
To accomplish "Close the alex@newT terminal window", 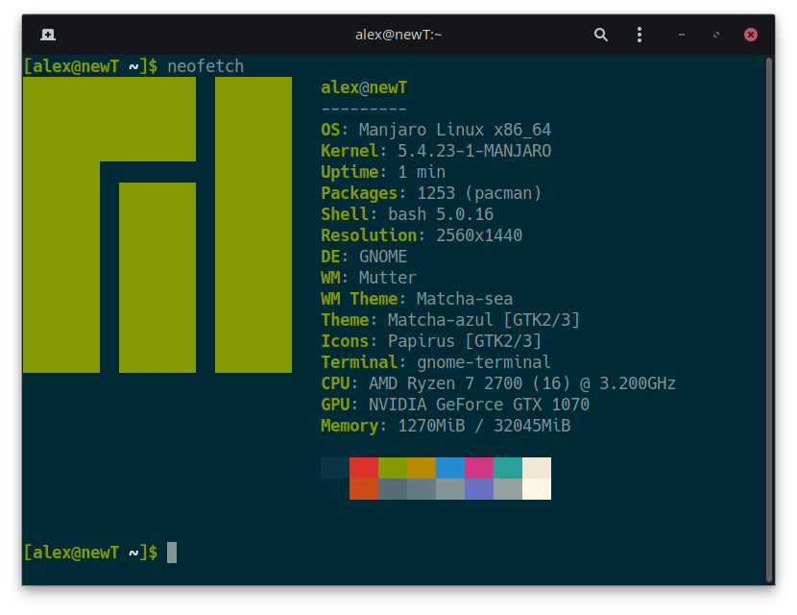I will coord(751,35).
